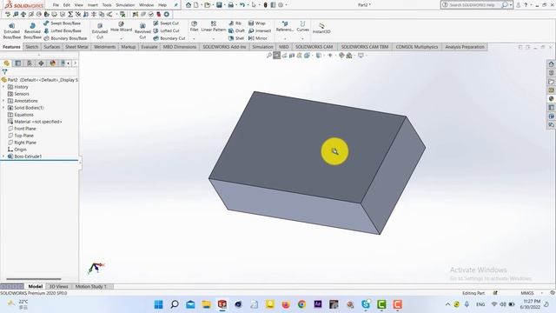
Task: Select the Extruded Boss/Base tool
Action: point(11,31)
